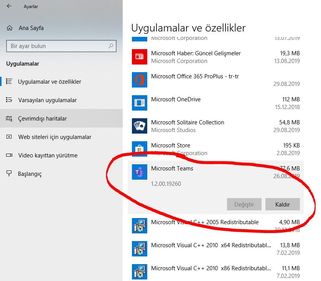Click Teams version number 1.2.00.19260
The width and height of the screenshot is (321, 281).
click(x=166, y=183)
